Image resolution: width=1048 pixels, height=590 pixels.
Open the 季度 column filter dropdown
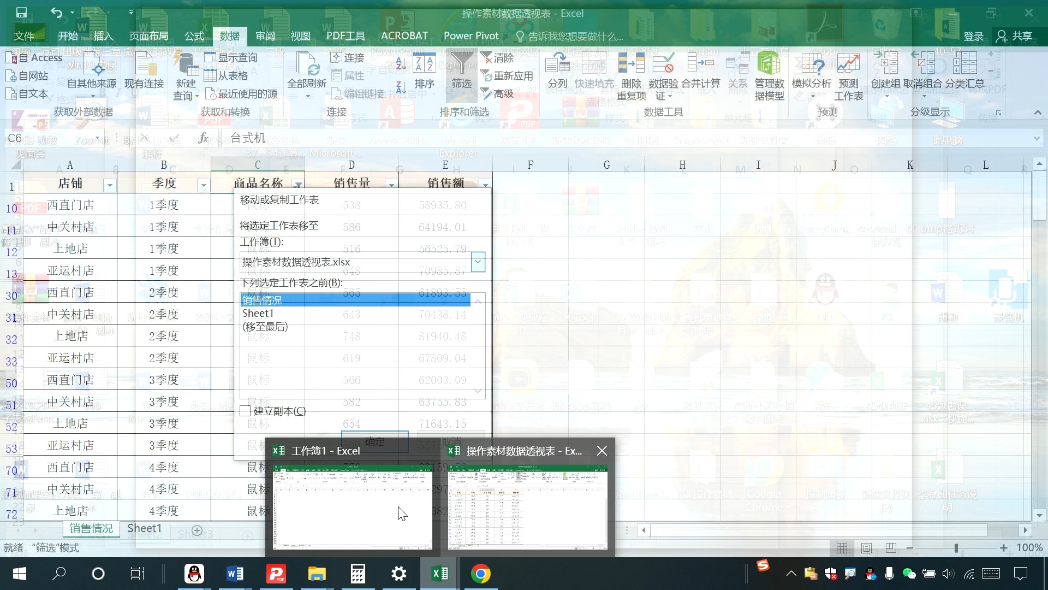coord(203,185)
